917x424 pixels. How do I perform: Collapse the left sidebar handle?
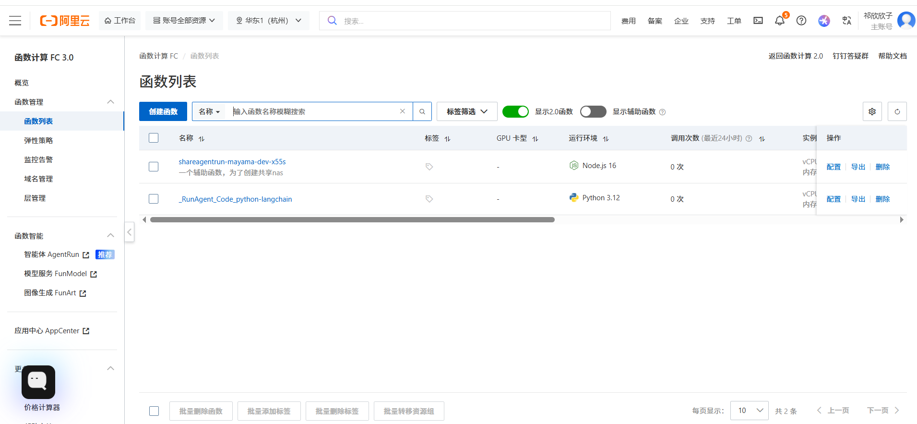point(129,232)
